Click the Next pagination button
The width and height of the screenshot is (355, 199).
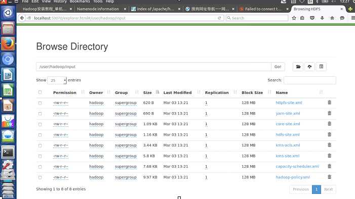(x=328, y=189)
